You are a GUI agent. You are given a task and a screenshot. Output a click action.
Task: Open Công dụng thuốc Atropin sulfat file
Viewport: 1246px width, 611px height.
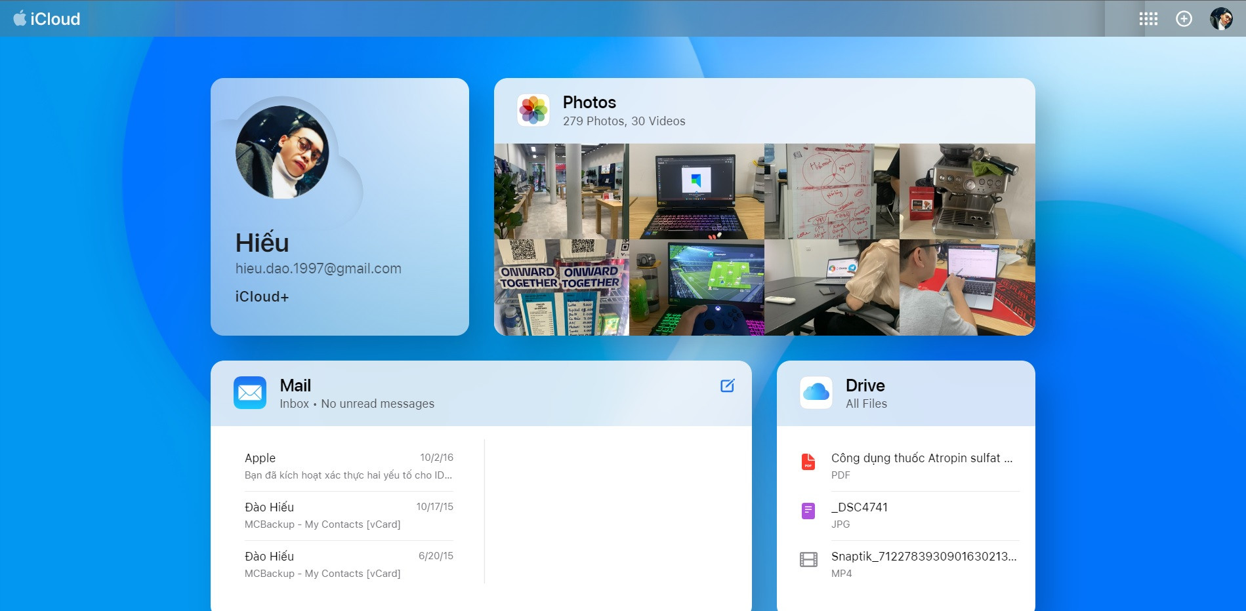[x=910, y=466]
